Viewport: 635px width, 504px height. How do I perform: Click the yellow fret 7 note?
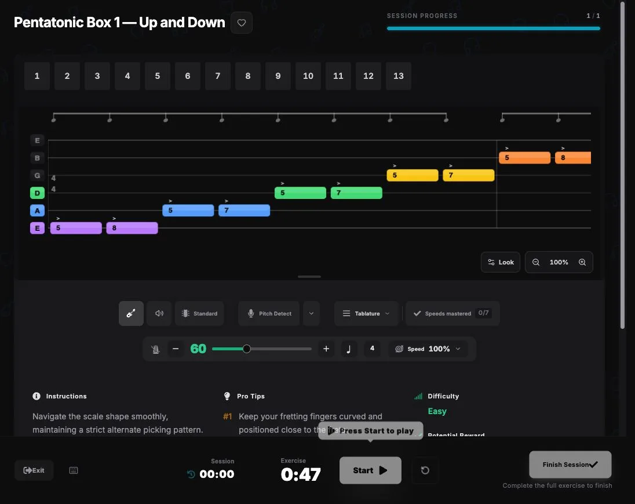[x=469, y=175]
